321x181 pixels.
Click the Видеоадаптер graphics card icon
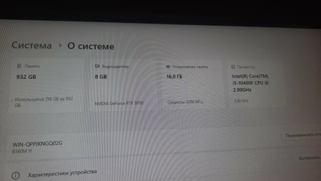97,66
